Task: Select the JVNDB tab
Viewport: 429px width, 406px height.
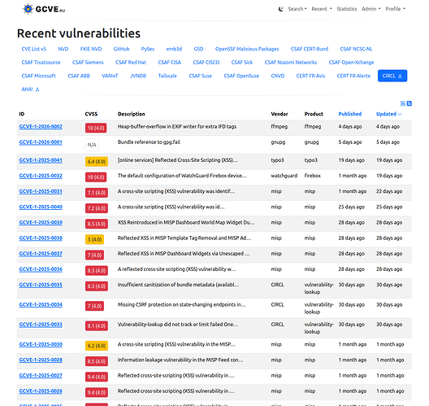Action: click(138, 76)
